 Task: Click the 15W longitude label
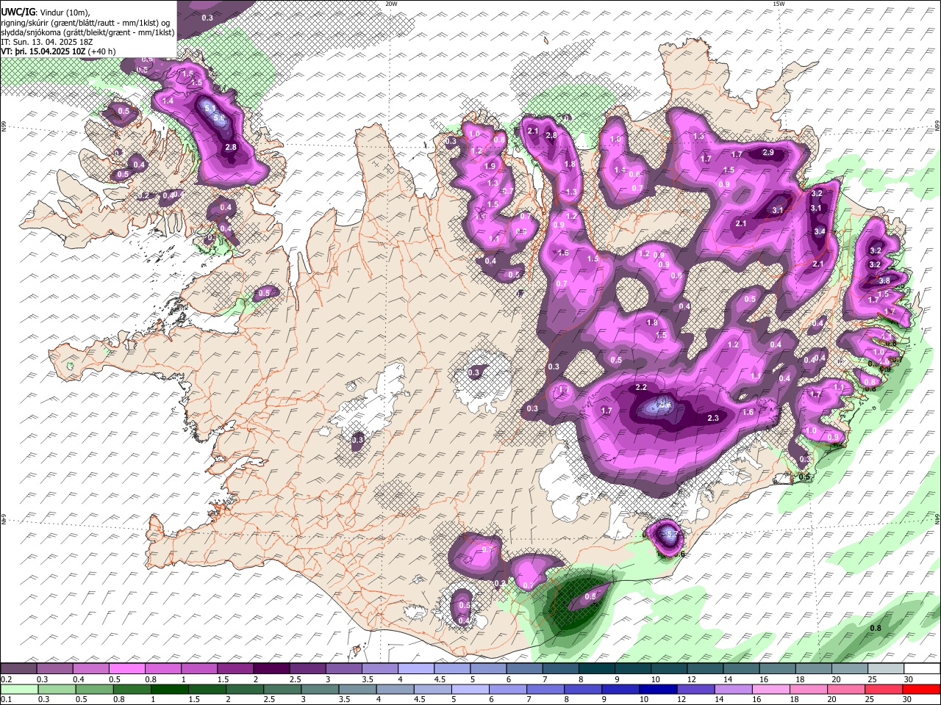pyautogui.click(x=779, y=4)
